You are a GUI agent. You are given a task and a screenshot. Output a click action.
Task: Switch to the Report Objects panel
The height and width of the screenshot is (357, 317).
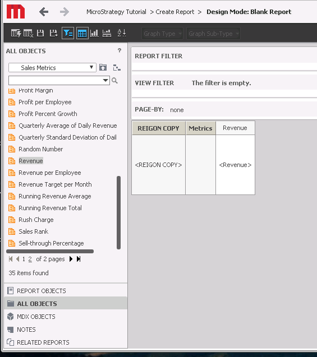42,291
